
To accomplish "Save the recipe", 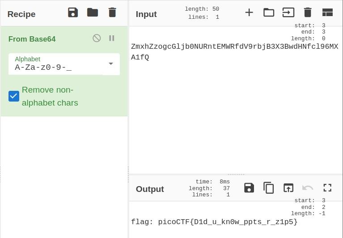I will tap(73, 13).
